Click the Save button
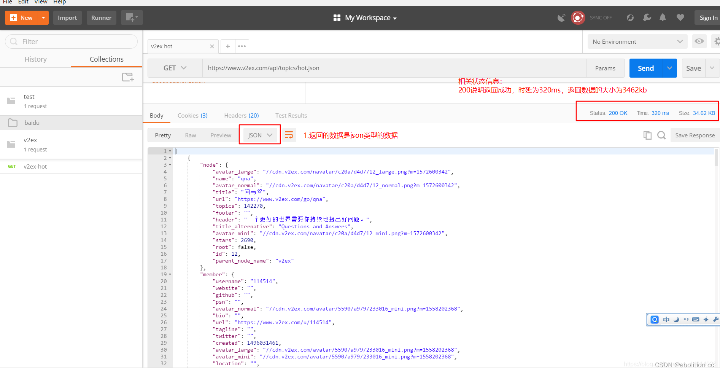 [693, 68]
